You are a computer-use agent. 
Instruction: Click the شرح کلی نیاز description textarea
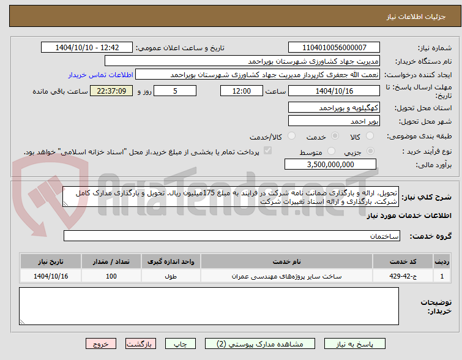click(231, 197)
